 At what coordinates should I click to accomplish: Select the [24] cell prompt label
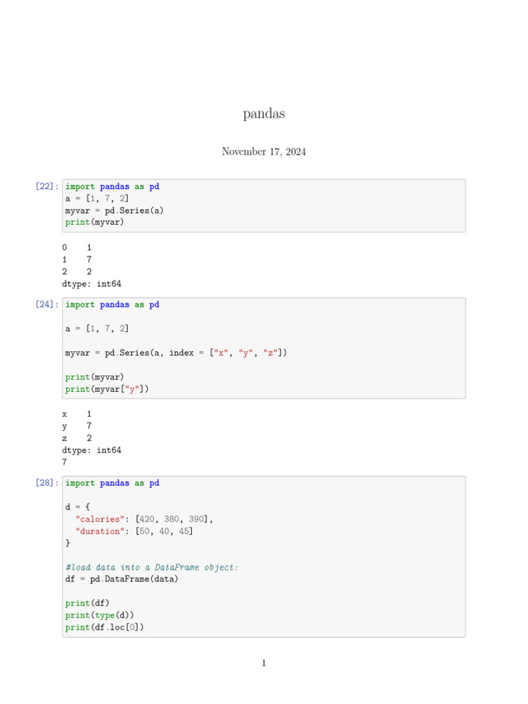[x=47, y=305]
